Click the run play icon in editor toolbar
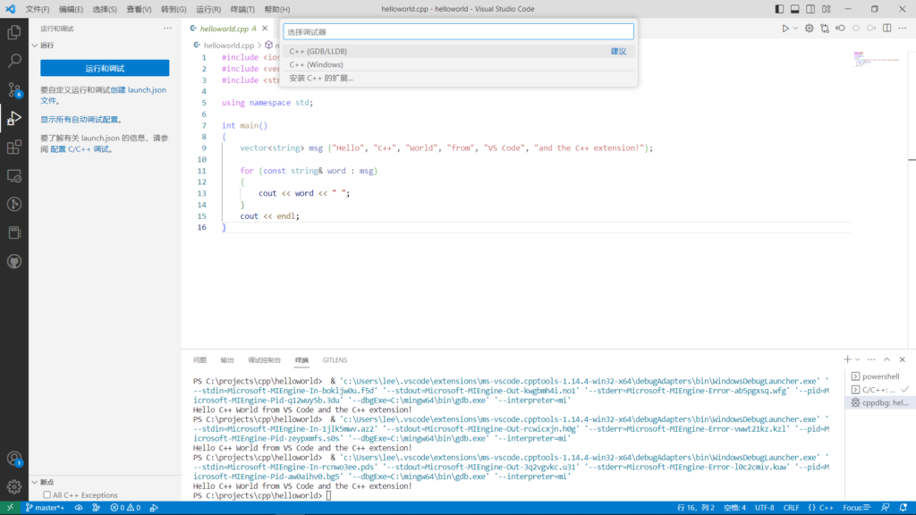Screen dimensions: 916x515 point(785,28)
